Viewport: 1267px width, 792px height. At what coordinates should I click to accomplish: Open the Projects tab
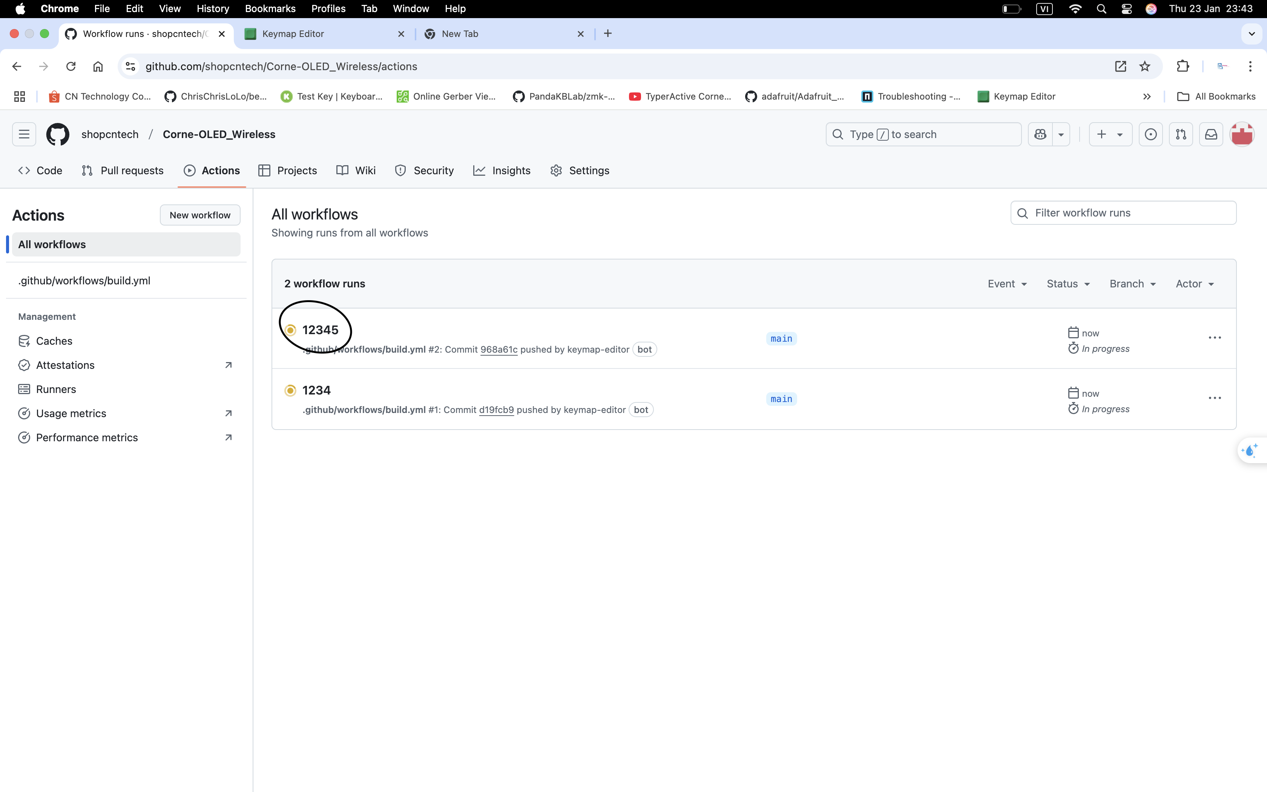(287, 171)
